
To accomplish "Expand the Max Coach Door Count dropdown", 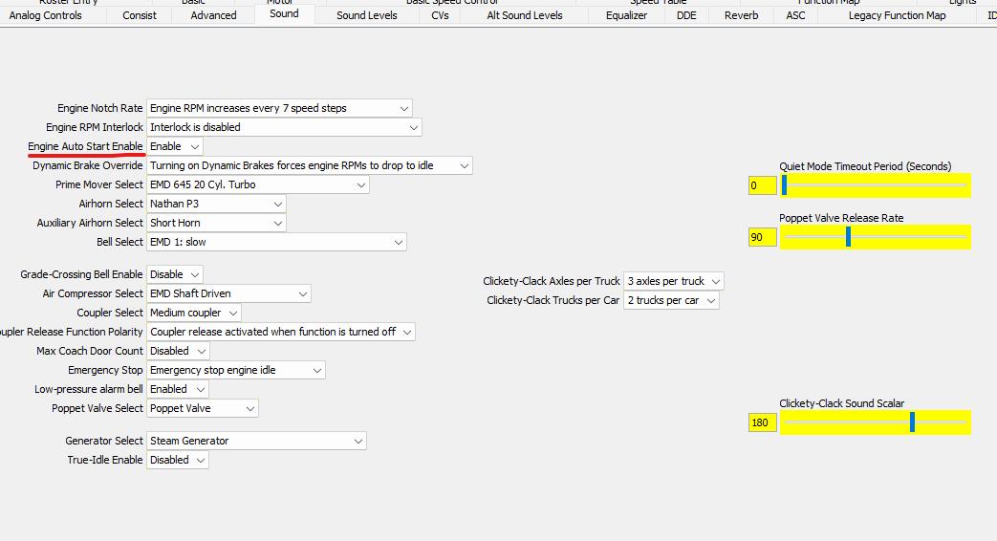I will tap(178, 350).
